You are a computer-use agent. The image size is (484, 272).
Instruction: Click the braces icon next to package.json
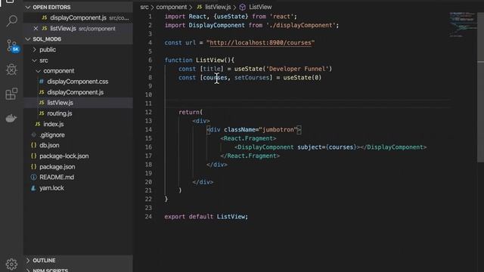tap(33, 166)
